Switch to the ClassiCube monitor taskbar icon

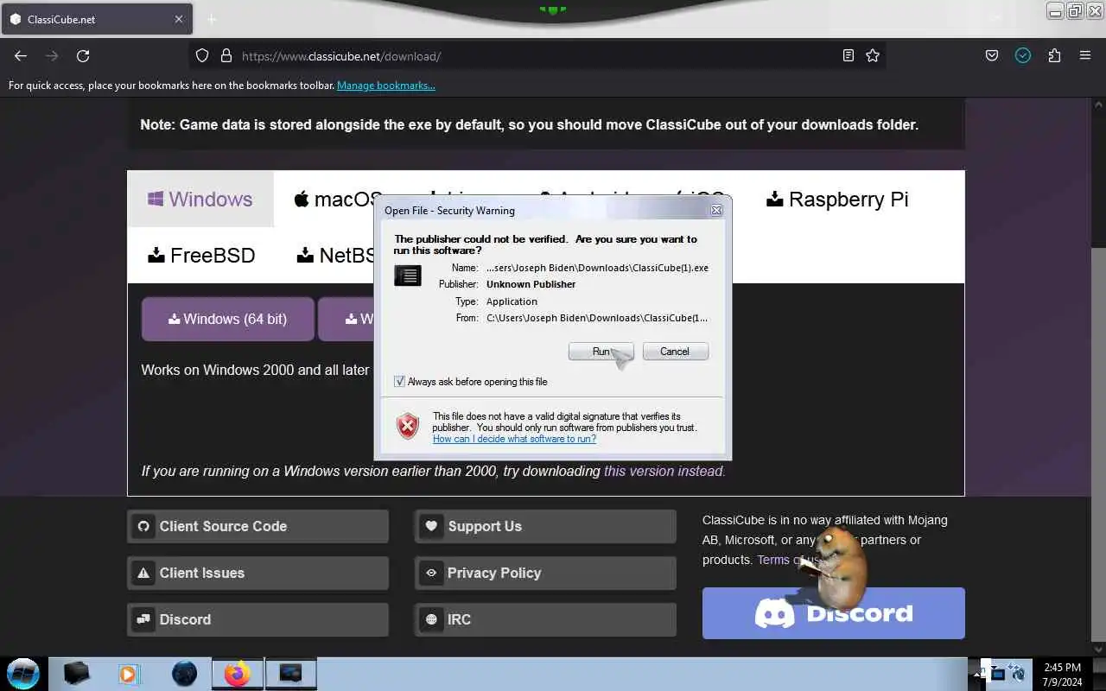[290, 674]
